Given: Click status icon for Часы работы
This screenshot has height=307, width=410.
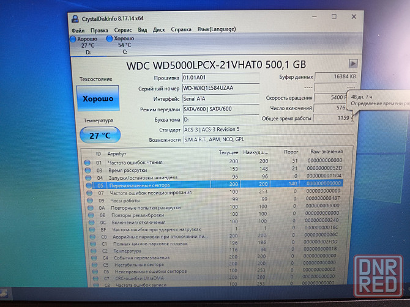Looking at the screenshot, I should coord(90,201).
